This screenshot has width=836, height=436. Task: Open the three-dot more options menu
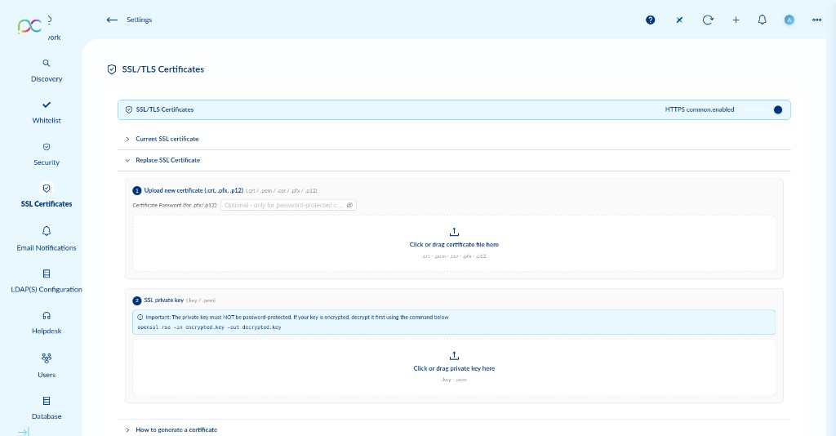[x=816, y=20]
